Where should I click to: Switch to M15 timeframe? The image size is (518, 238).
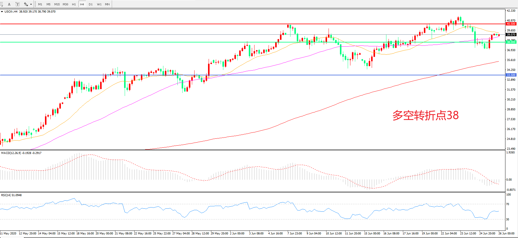click(57, 4)
